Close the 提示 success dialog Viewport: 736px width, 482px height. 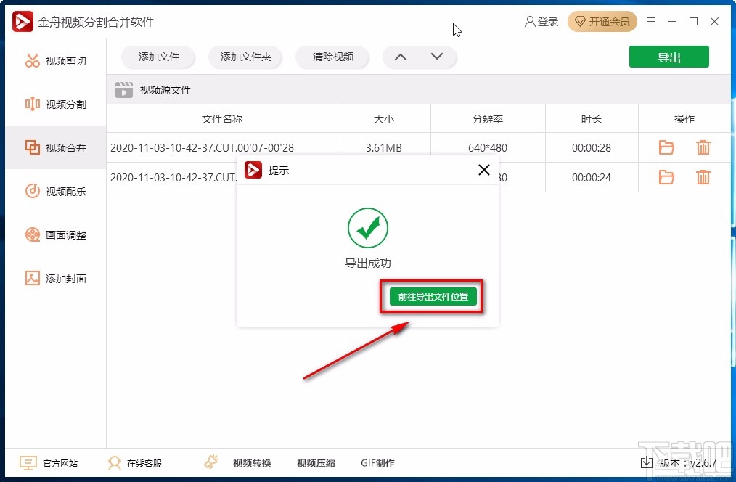click(483, 170)
